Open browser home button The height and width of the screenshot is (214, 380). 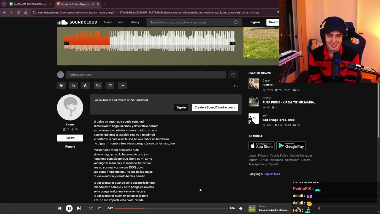pyautogui.click(x=26, y=12)
